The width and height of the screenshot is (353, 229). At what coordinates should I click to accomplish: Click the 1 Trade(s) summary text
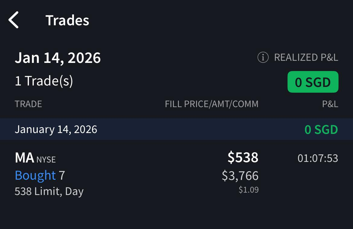point(44,81)
